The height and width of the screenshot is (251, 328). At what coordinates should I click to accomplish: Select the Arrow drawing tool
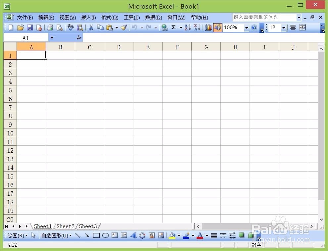pos(87,235)
